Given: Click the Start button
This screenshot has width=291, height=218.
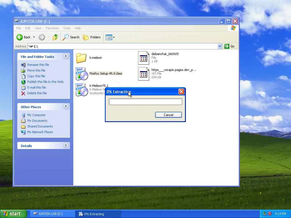Looking at the screenshot, I should coord(13,214).
